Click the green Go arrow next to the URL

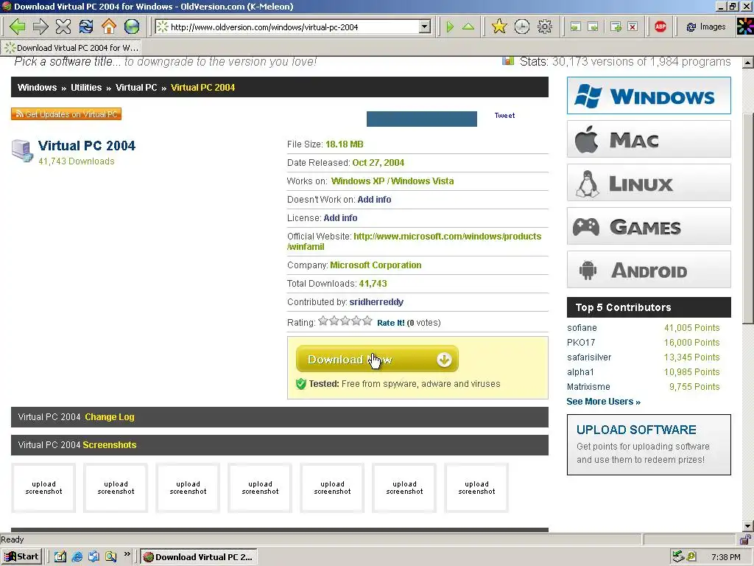tap(450, 27)
